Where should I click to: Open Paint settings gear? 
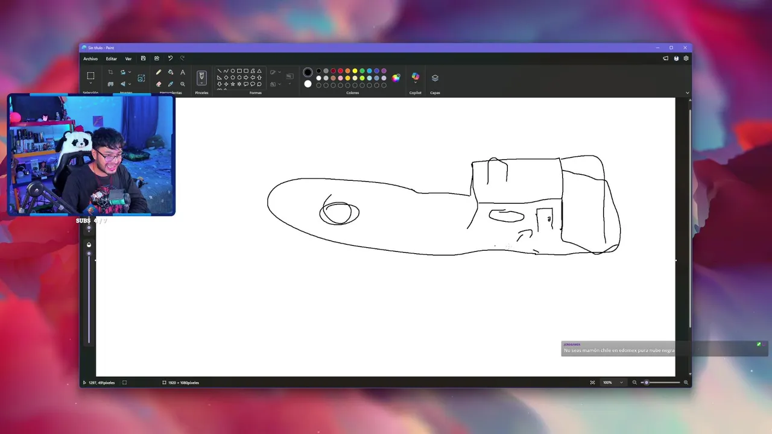click(x=686, y=58)
